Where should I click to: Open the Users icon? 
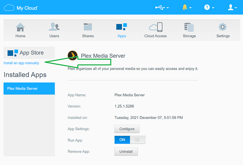coord(54,27)
